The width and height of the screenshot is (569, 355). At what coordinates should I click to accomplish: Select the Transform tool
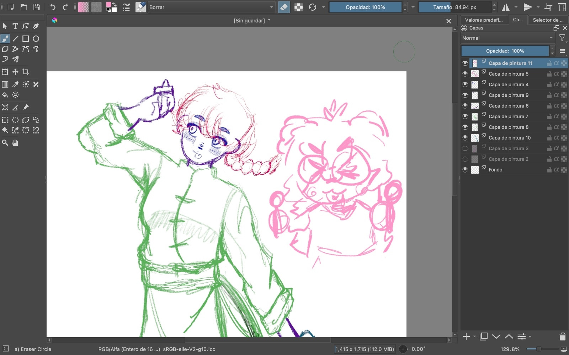pos(5,72)
